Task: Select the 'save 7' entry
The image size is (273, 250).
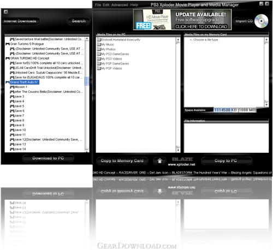Action: coord(17,116)
